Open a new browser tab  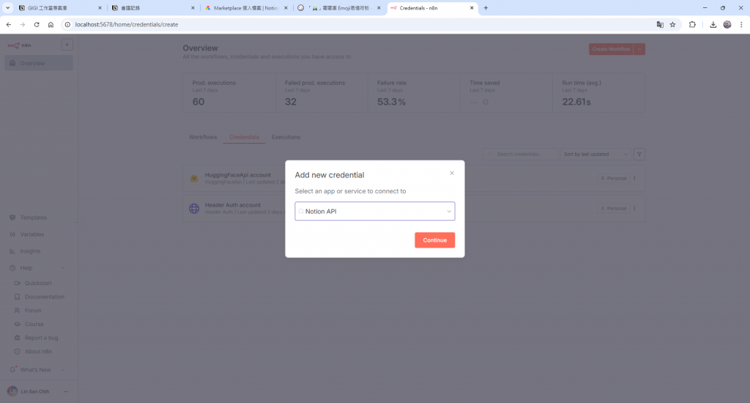click(486, 7)
